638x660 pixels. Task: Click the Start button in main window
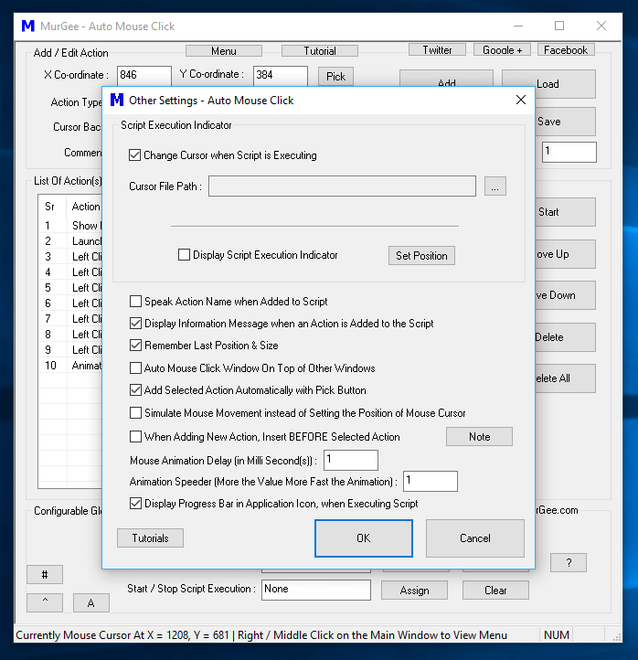[x=565, y=212]
